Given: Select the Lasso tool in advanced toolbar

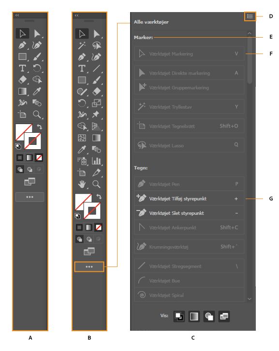Looking at the screenshot, I should tap(97, 45).
